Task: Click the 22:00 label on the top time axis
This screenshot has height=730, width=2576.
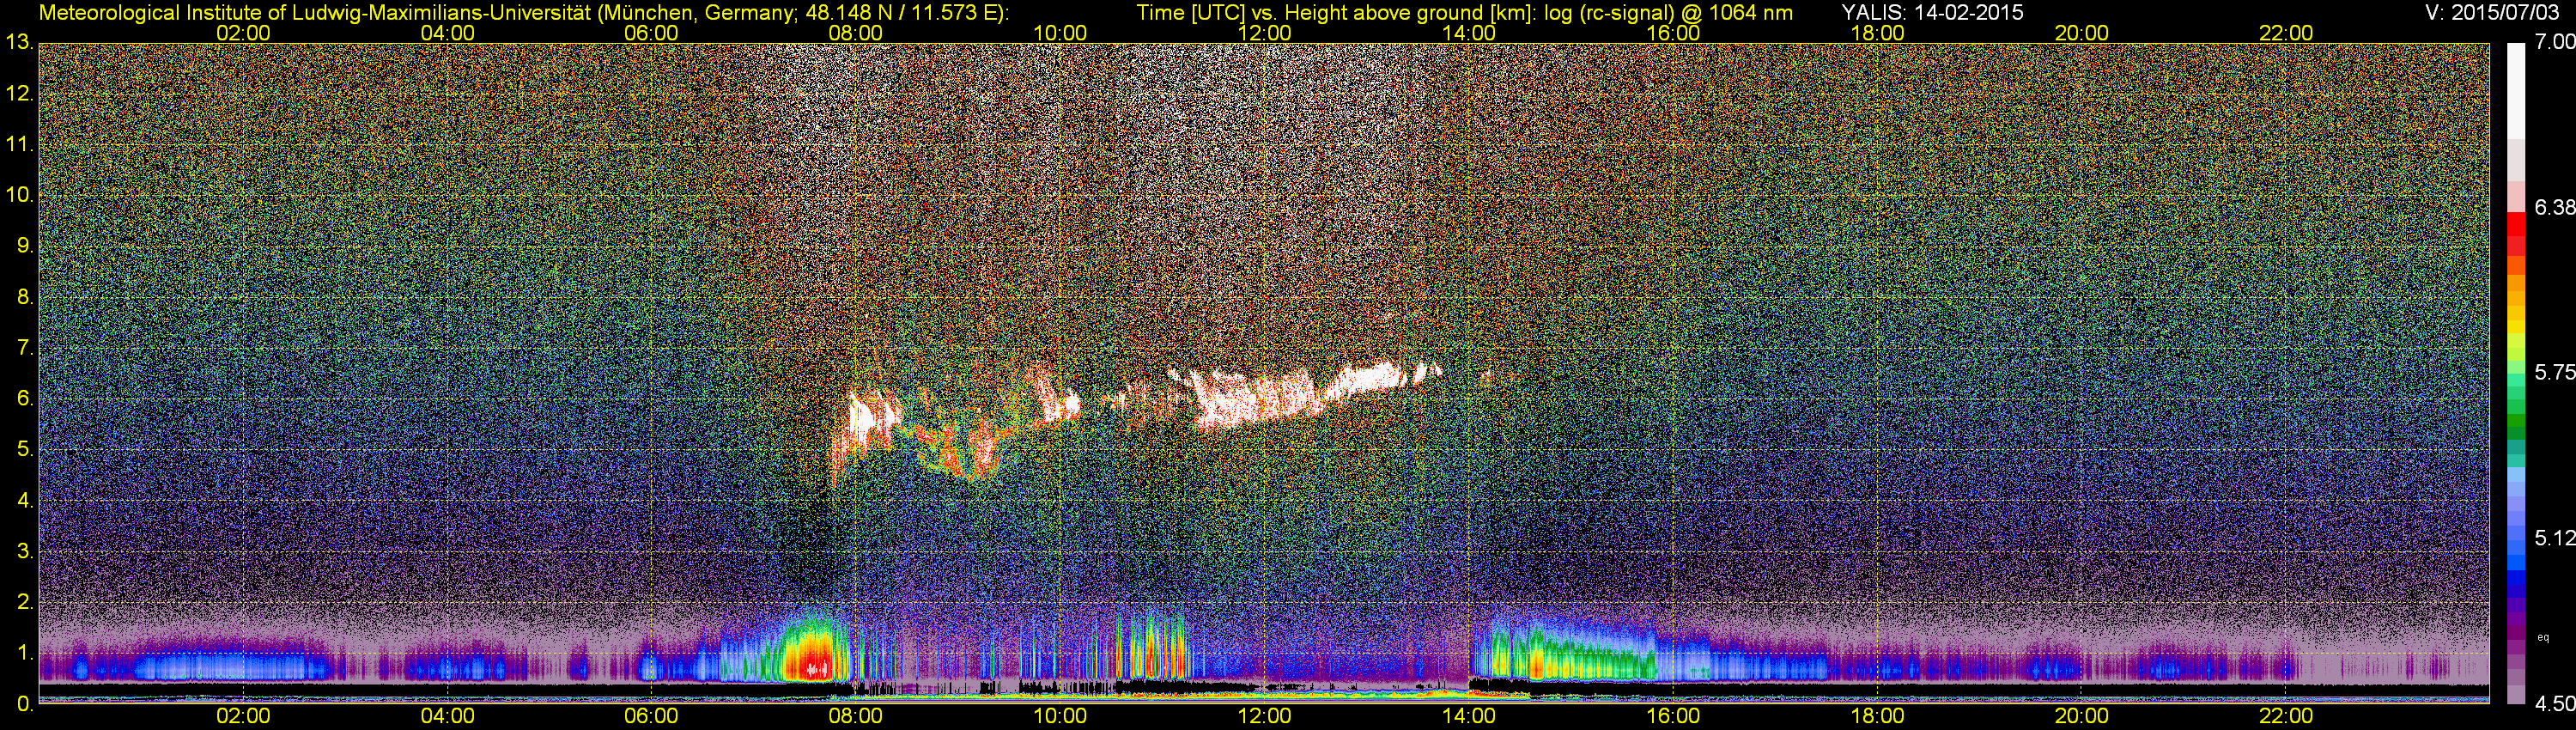Action: point(2286,33)
